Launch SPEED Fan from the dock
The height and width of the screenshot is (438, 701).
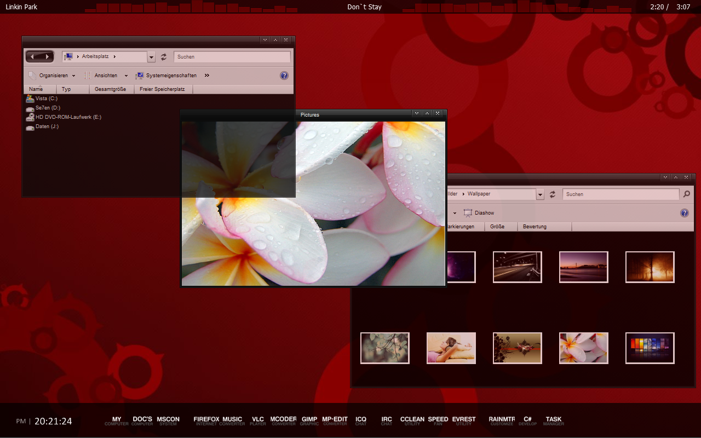coord(438,421)
